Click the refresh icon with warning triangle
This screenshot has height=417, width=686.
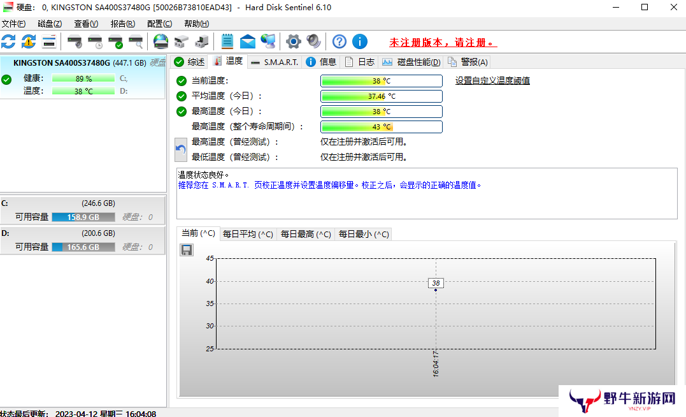pyautogui.click(x=29, y=41)
